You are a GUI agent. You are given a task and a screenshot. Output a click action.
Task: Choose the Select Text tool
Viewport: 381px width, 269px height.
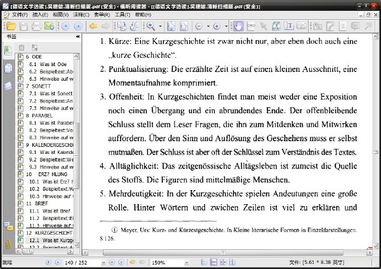coord(289,26)
